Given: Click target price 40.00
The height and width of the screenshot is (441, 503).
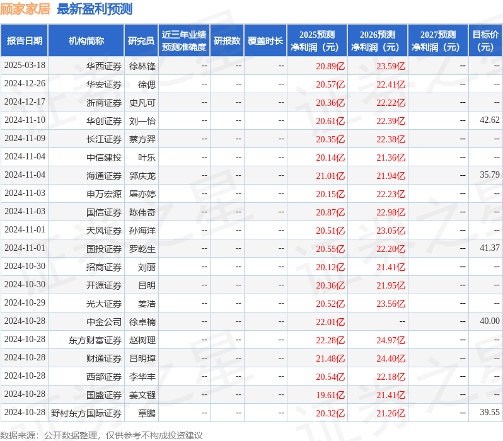Looking at the screenshot, I should (490, 321).
